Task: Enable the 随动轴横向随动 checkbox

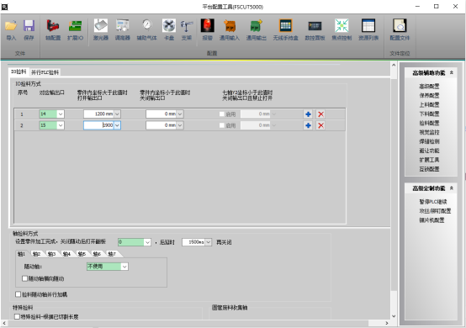Action: (25, 278)
